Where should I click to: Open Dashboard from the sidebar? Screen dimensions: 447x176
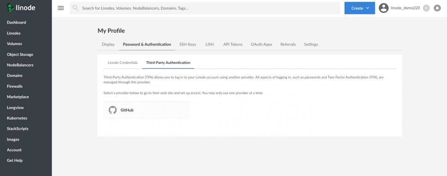[16, 22]
